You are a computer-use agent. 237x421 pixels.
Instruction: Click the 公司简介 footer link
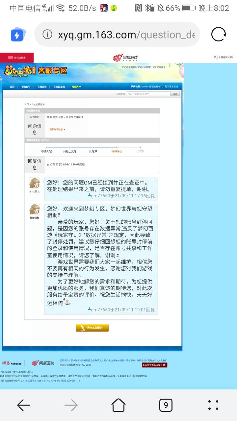click(x=64, y=361)
